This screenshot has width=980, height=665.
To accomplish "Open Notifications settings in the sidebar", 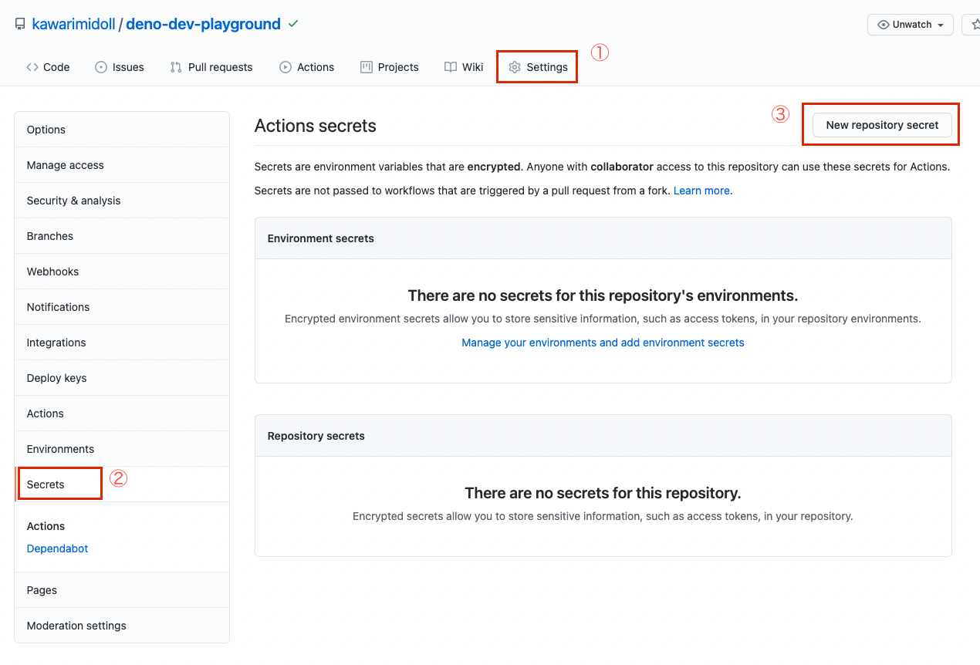I will [122, 307].
